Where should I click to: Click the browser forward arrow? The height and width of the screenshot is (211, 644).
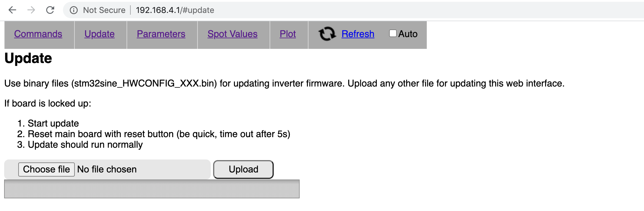pyautogui.click(x=31, y=10)
